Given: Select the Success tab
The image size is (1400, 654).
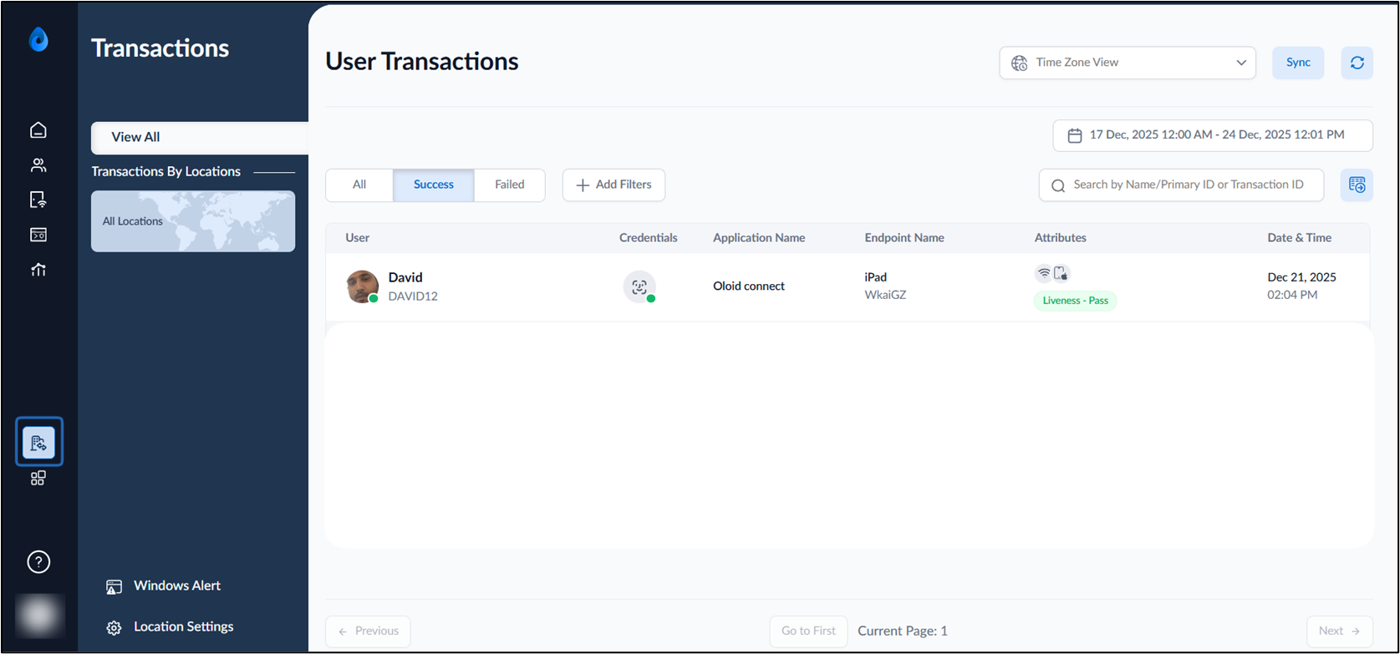Looking at the screenshot, I should [x=434, y=185].
